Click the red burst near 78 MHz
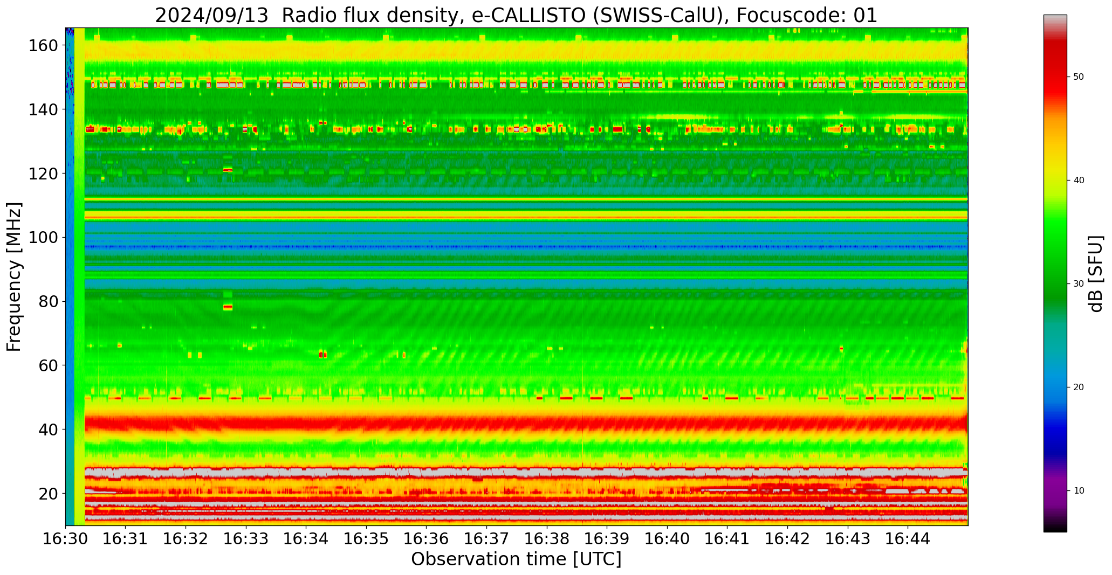Viewport: 1112px width, 575px height. (x=228, y=307)
